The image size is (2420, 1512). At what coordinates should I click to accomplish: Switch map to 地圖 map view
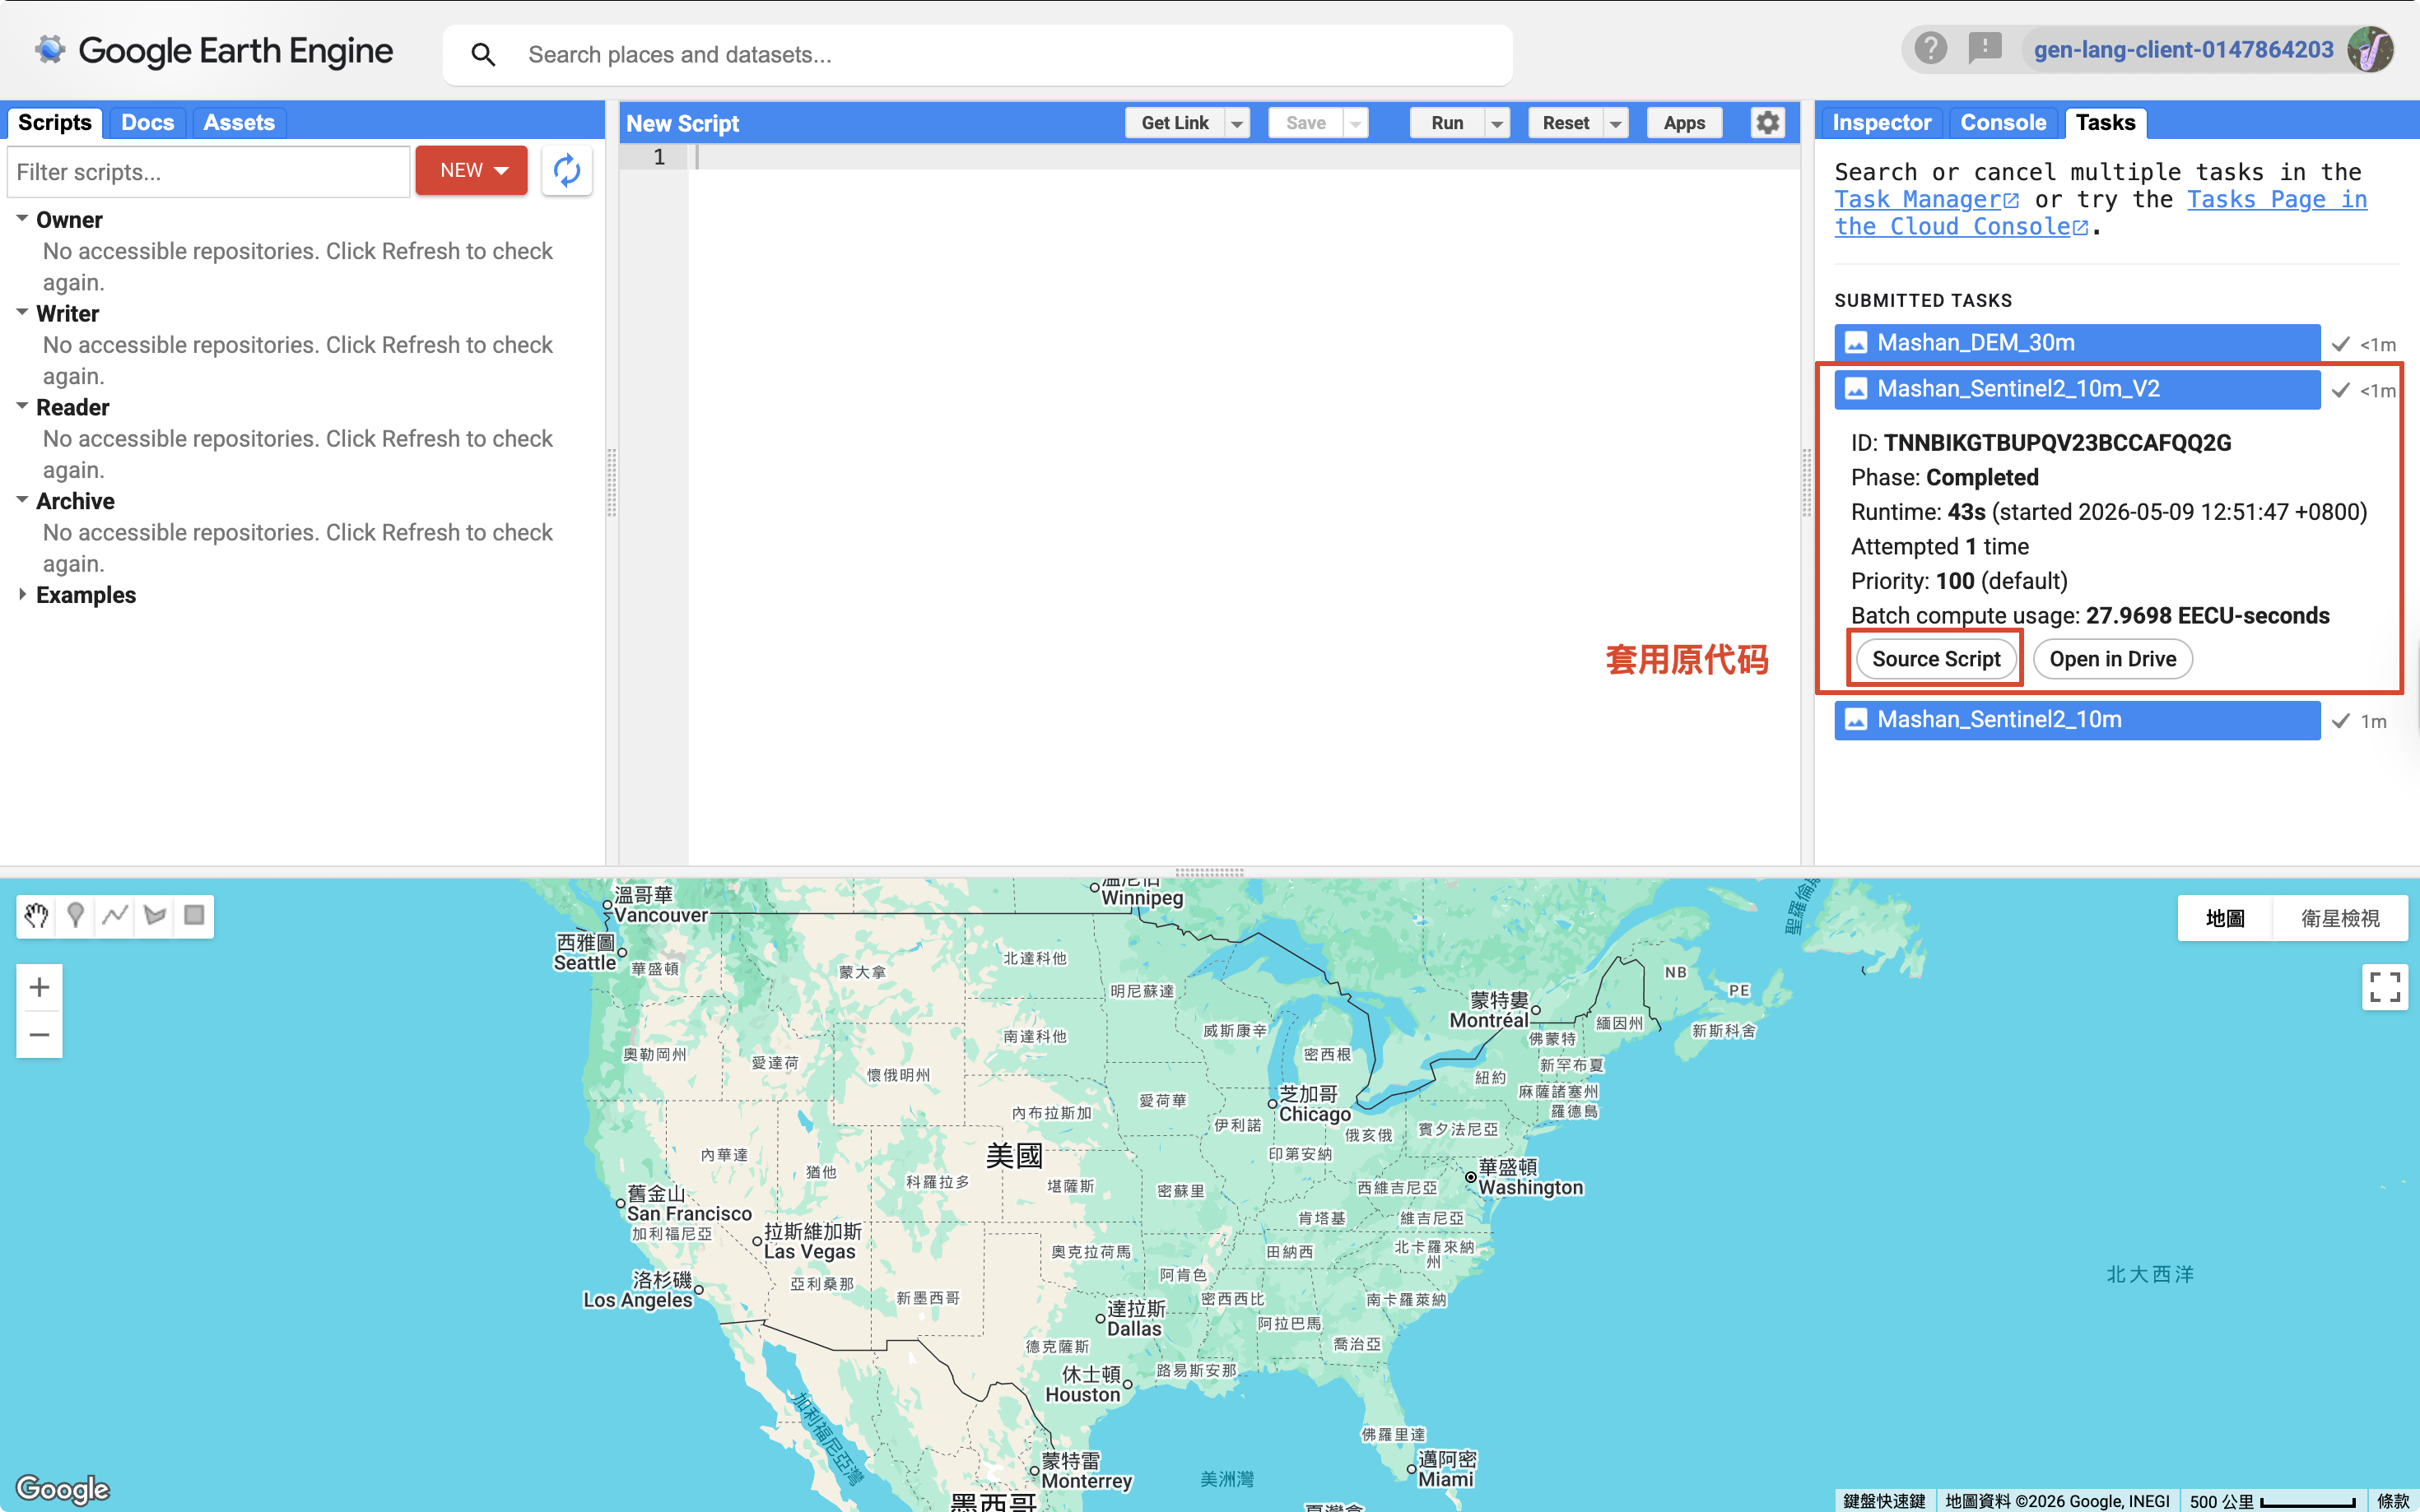click(x=2225, y=918)
